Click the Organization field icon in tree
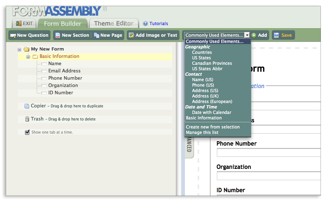 click(44, 86)
